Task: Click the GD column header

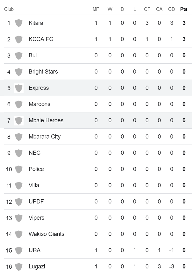Action: tap(171, 9)
